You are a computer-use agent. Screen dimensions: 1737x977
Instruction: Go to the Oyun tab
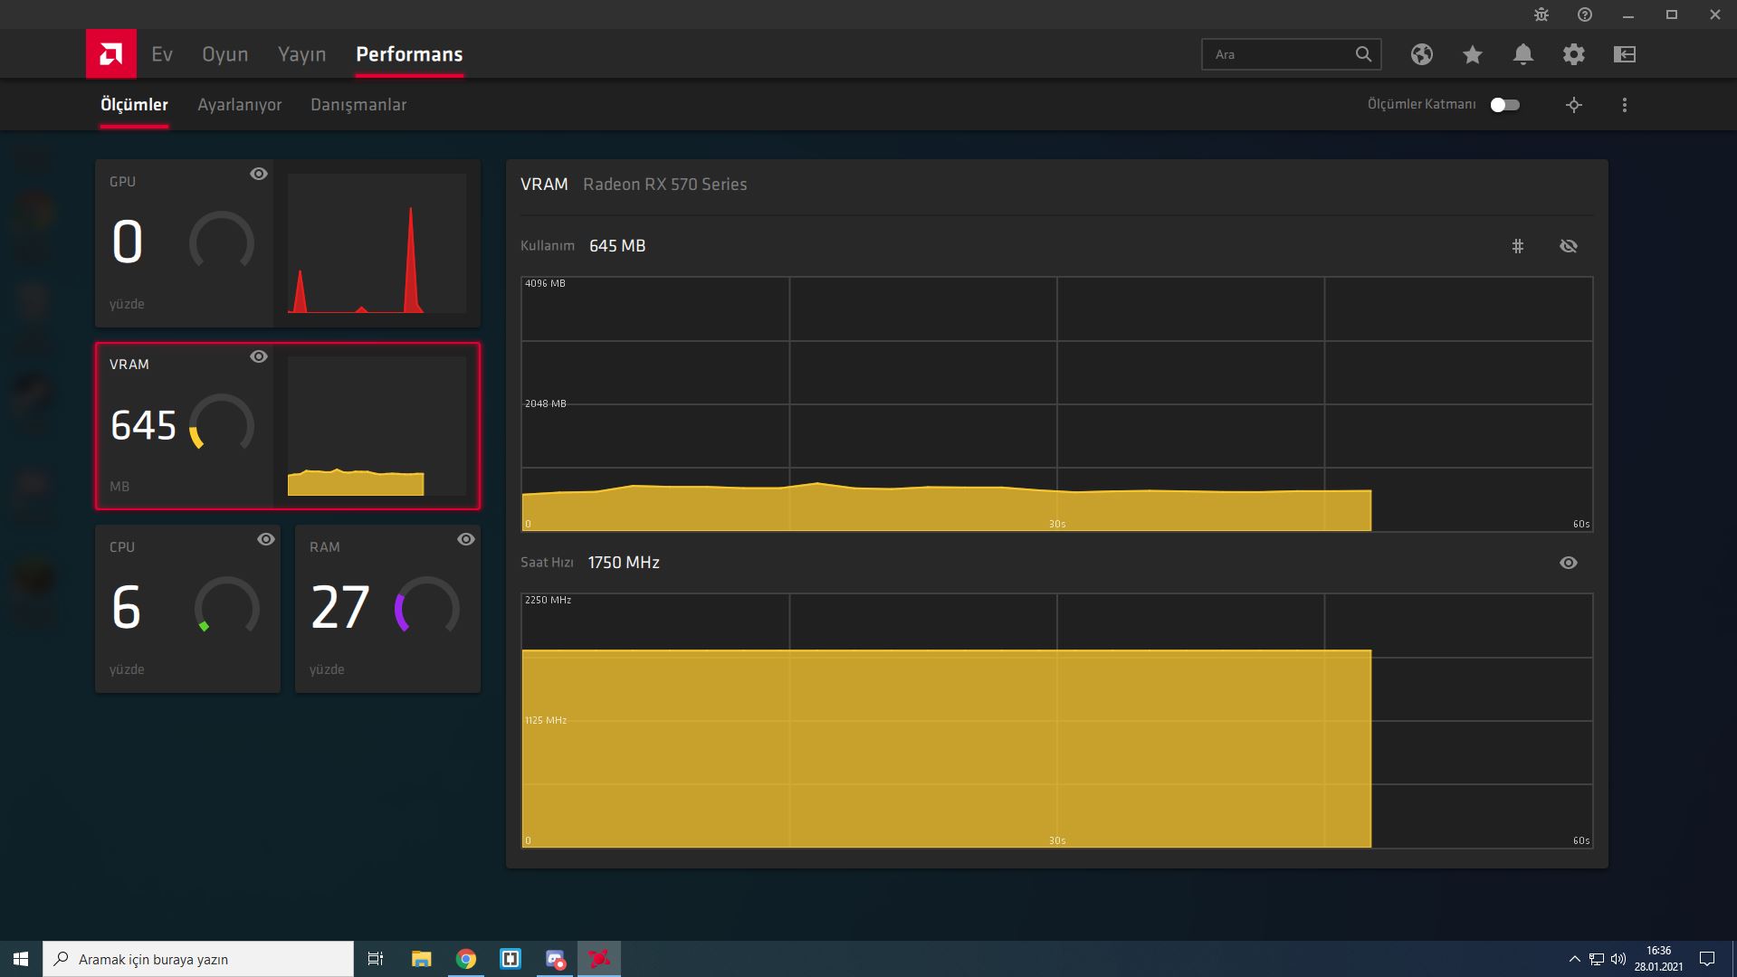tap(225, 54)
